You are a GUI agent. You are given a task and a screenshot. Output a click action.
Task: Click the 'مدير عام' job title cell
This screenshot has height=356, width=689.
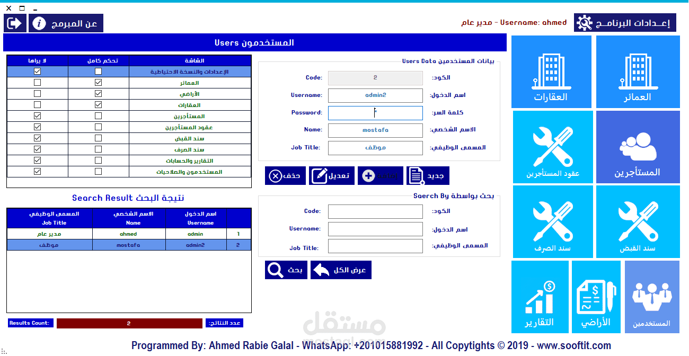pyautogui.click(x=50, y=234)
